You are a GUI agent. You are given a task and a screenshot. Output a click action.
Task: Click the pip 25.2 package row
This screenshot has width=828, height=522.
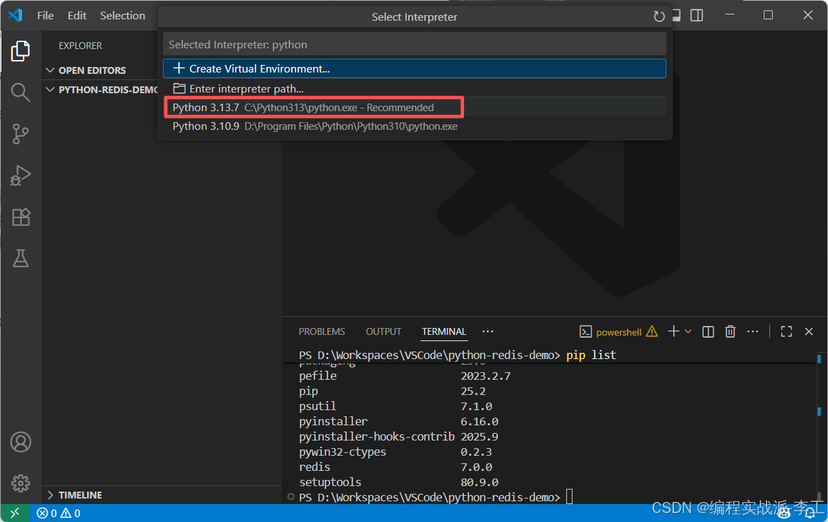392,391
